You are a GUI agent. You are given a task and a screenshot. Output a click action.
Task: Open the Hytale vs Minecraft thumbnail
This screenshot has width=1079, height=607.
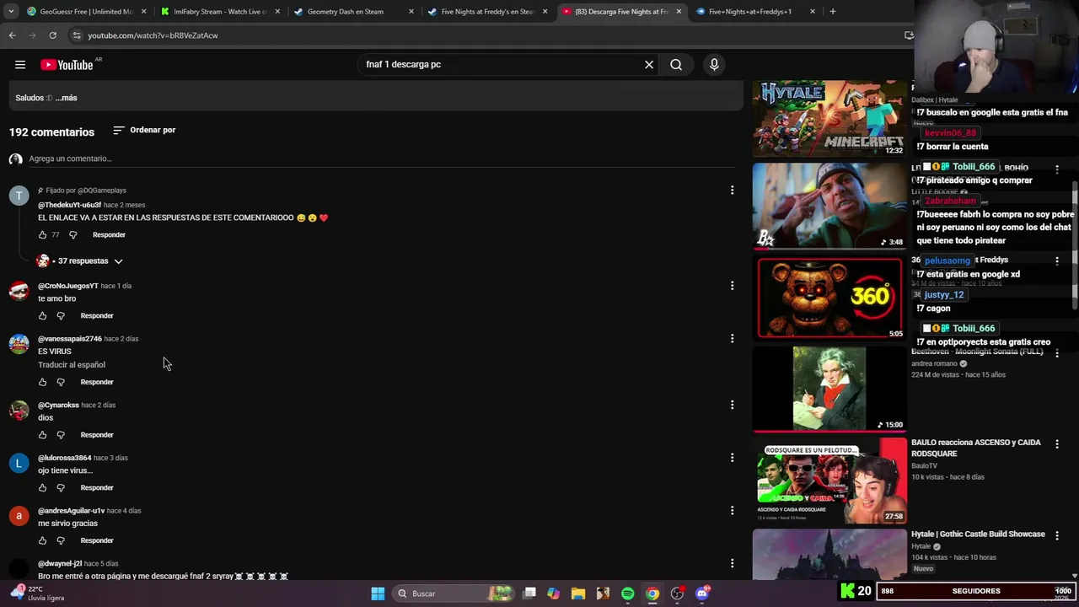(x=829, y=118)
